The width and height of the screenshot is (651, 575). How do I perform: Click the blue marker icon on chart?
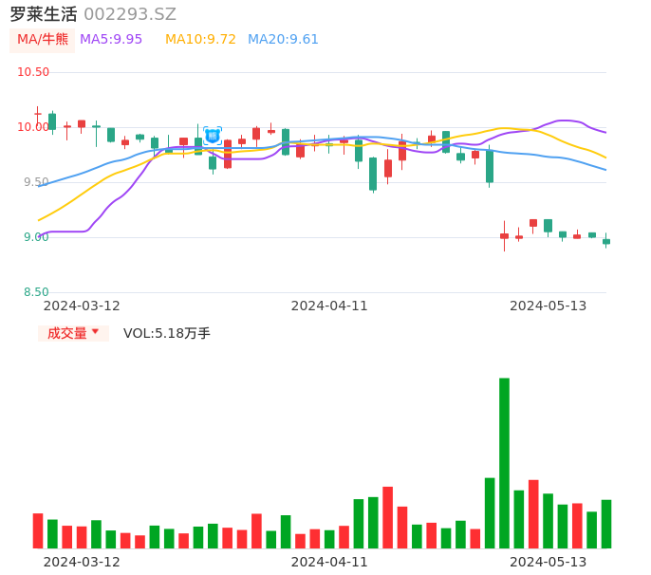click(213, 136)
